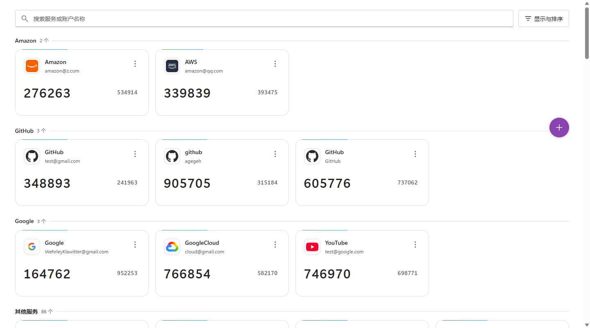Click the Amazon logo icon

point(32,66)
